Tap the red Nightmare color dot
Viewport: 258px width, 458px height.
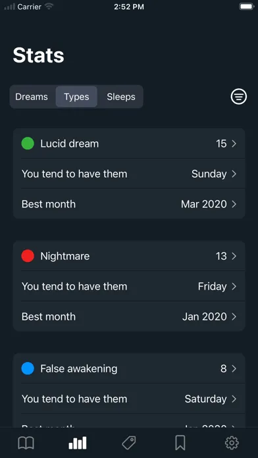[x=28, y=256]
